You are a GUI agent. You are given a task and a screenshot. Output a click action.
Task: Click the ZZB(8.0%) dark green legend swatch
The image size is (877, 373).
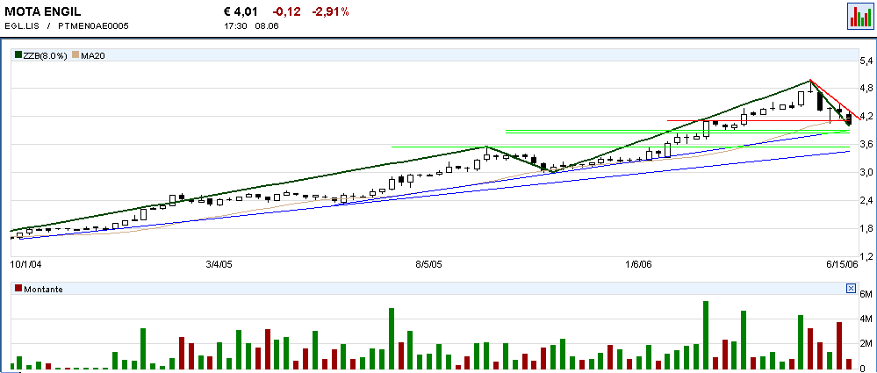point(18,55)
